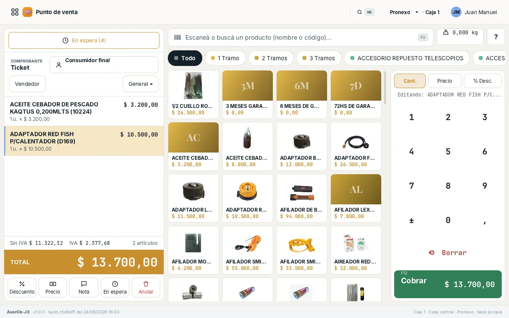Put the sale on hold with En espera
Viewport: 509px width, 318px height.
point(115,287)
